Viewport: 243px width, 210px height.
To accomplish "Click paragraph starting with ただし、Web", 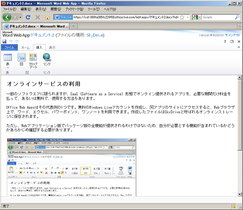I will [x=121, y=128].
